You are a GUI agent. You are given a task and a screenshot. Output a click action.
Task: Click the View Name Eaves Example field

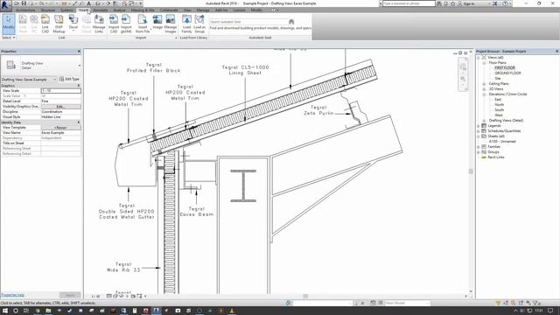tap(60, 133)
